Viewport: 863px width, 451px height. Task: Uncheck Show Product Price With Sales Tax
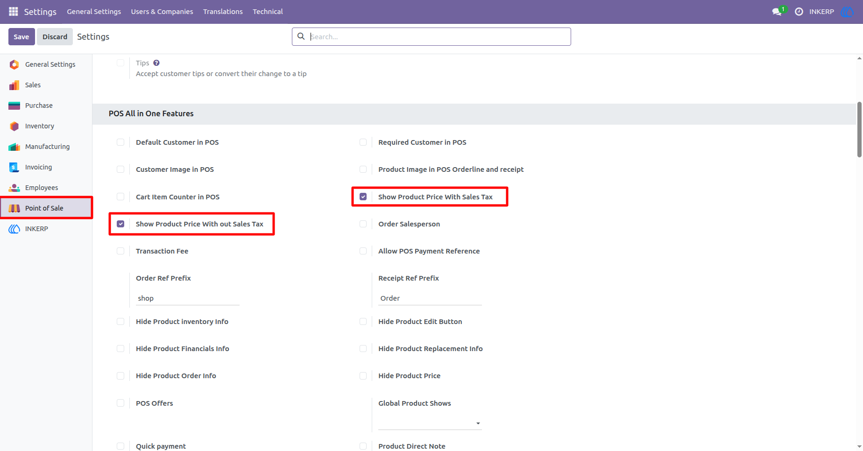pos(363,197)
